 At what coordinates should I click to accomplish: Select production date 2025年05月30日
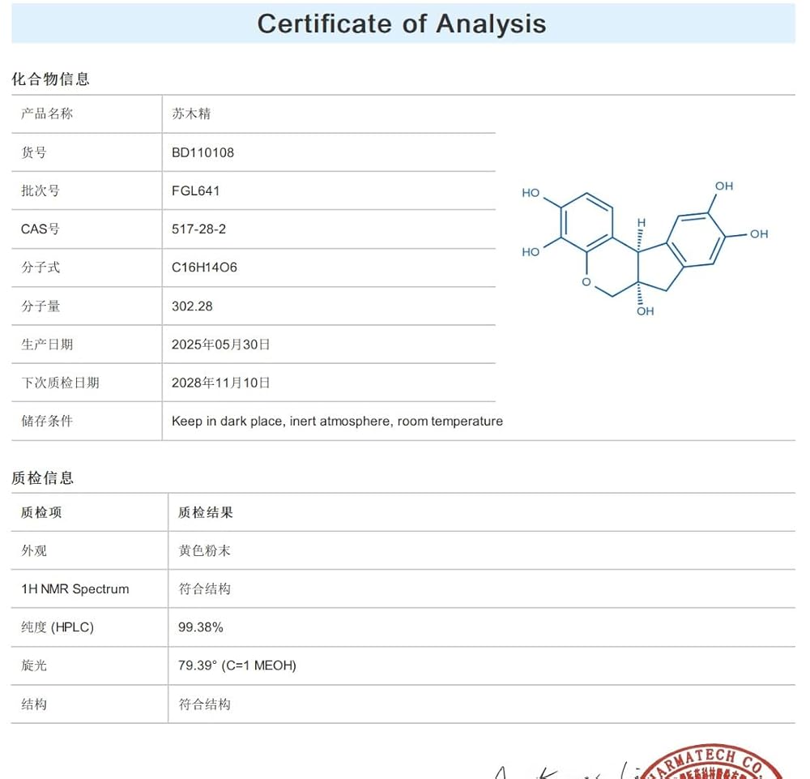220,344
